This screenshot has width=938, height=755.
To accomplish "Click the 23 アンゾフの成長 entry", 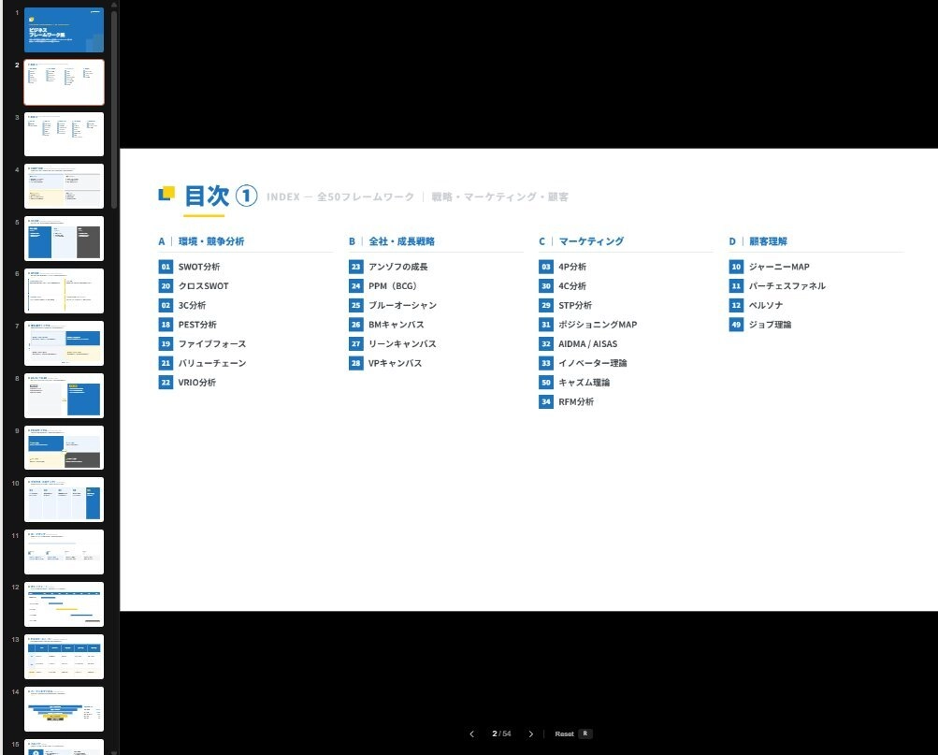I will (388, 267).
